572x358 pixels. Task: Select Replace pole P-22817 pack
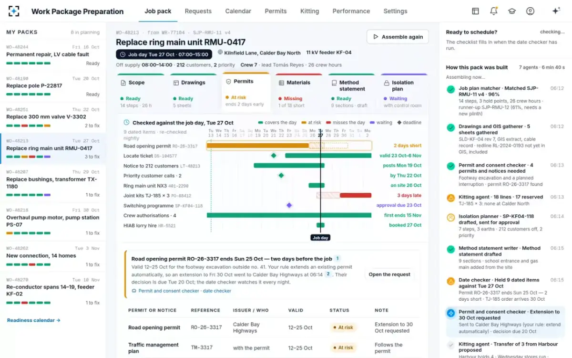tap(53, 87)
